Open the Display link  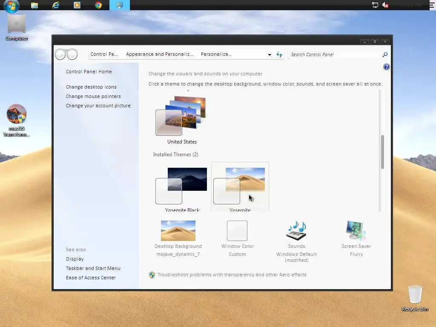click(x=75, y=259)
